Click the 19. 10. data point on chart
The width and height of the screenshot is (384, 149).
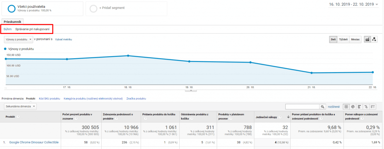point(189,61)
